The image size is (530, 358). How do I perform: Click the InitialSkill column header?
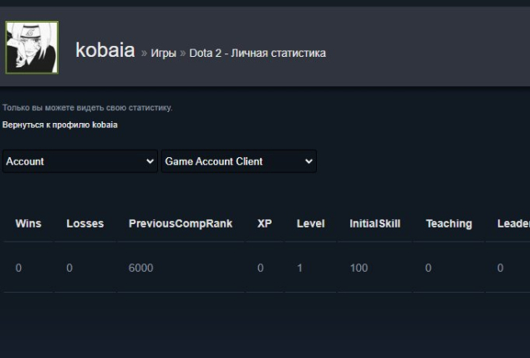(375, 223)
